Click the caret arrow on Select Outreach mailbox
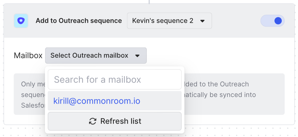Screen dimensions: 298x137 click(x=137, y=56)
